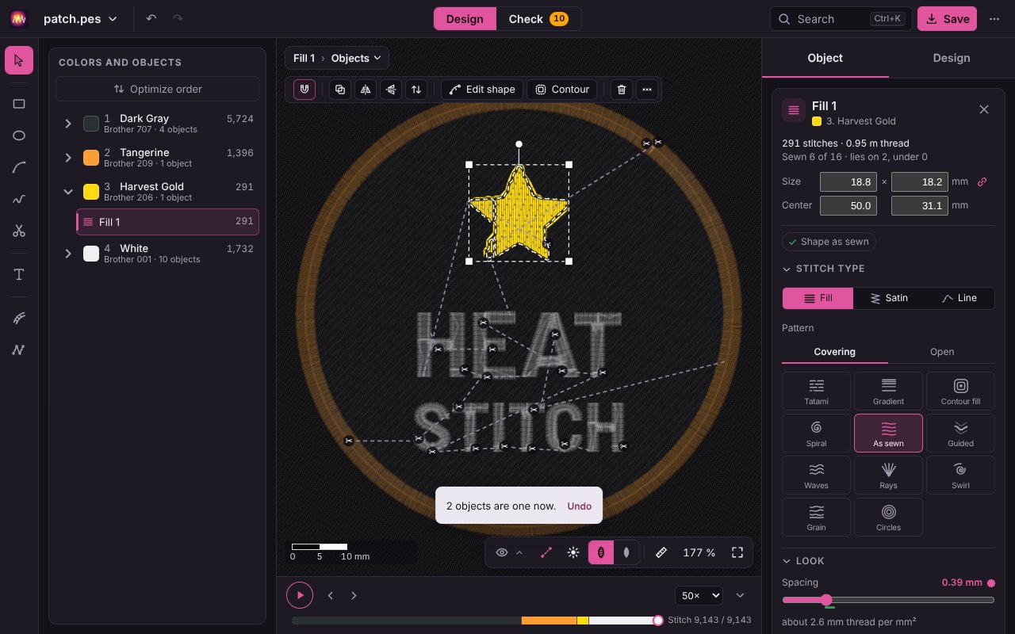Toggle the eye visibility icon
Screen dimensions: 1015x634
[x=502, y=552]
